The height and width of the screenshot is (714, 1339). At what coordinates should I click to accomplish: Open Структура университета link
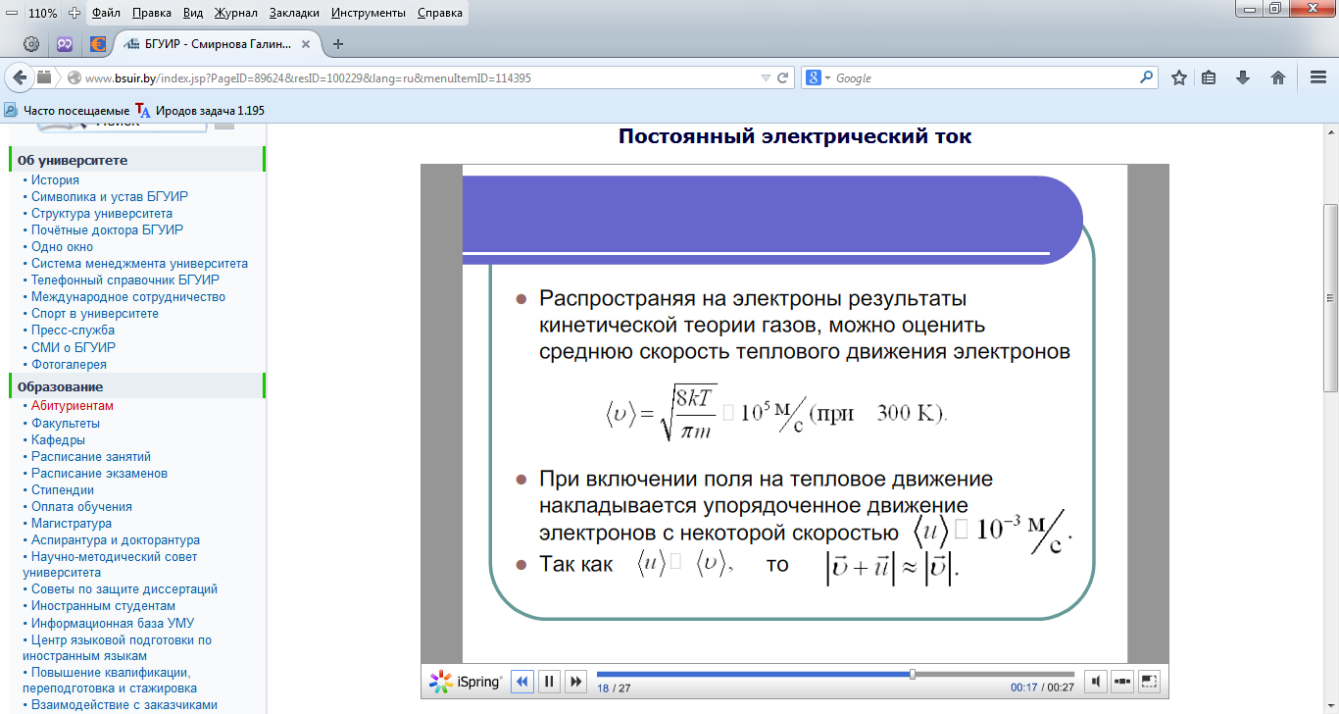coord(101,214)
